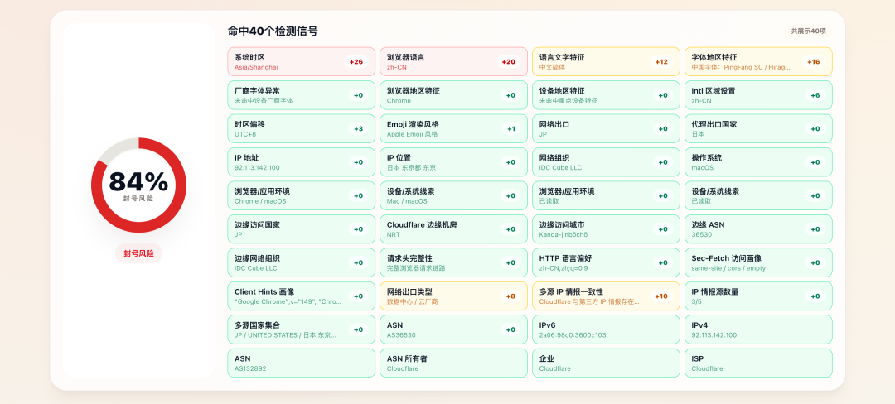The height and width of the screenshot is (404, 895).
Task: Open the Emoji 渲染风格 card
Action: pyautogui.click(x=454, y=129)
